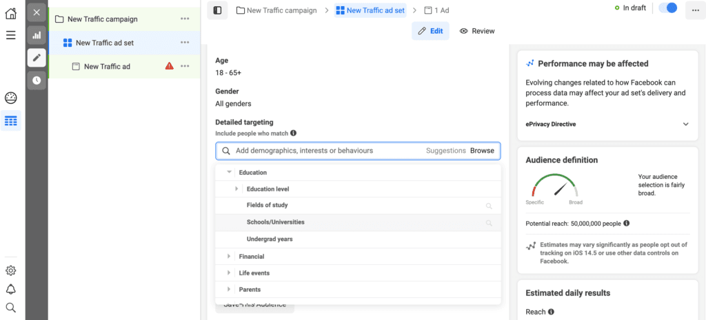706x320 pixels.
Task: Click the Home icon in left sidebar
Action: [10, 13]
